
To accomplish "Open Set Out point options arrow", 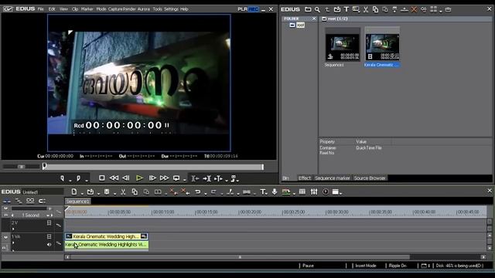I will point(86,180).
